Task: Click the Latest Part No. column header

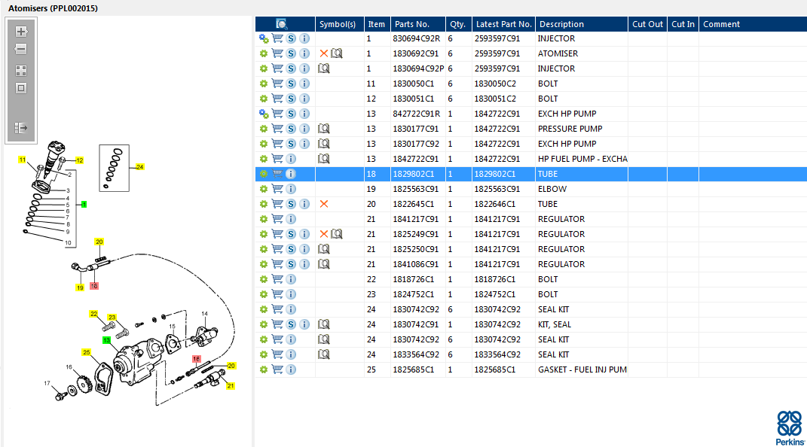Action: (503, 24)
